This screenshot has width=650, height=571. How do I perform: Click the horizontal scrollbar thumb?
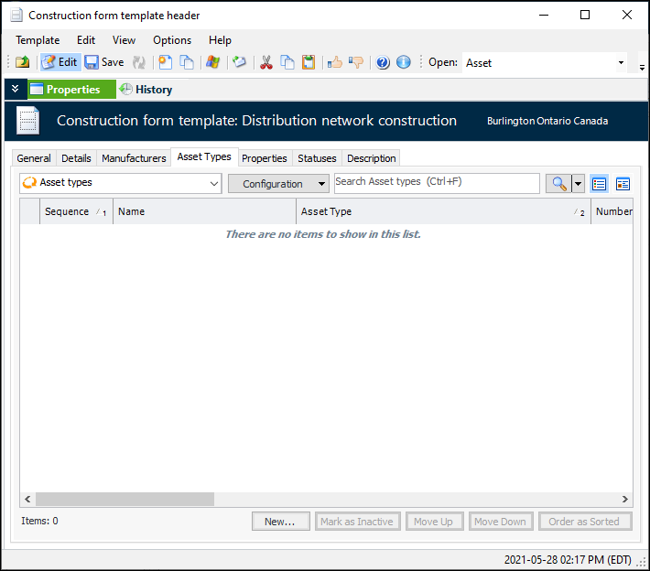click(x=125, y=500)
